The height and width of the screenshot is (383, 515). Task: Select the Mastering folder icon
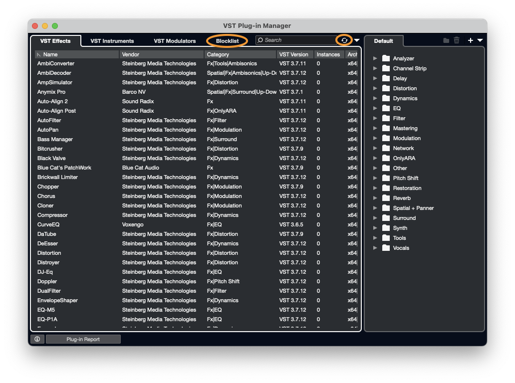click(386, 128)
